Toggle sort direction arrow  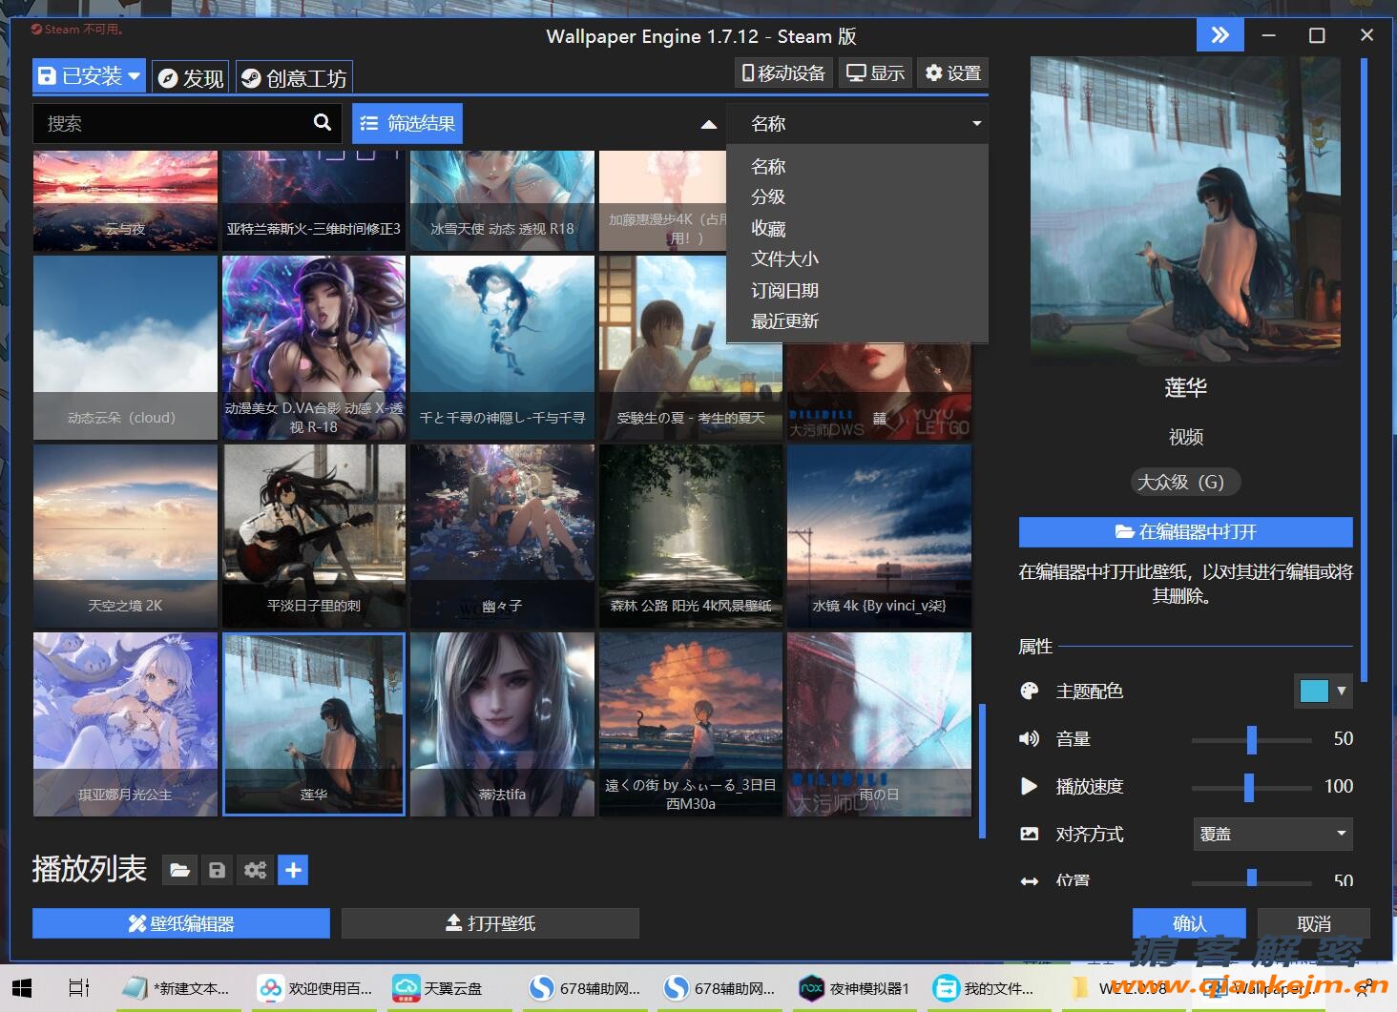(x=708, y=124)
